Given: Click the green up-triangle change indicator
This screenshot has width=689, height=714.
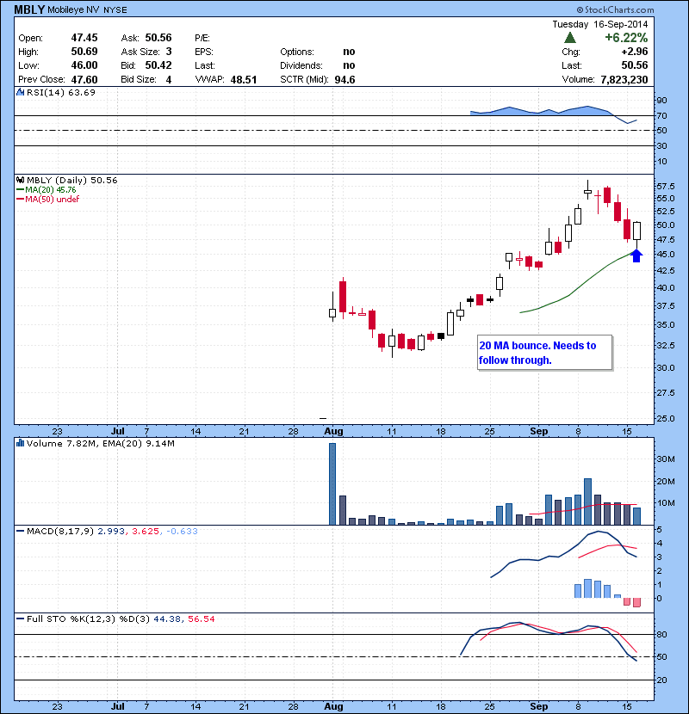Looking at the screenshot, I should pos(570,37).
